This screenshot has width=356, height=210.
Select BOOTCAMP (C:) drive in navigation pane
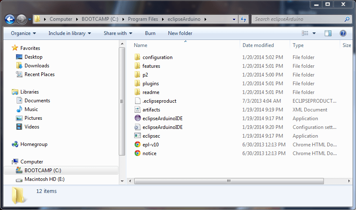(x=61, y=170)
